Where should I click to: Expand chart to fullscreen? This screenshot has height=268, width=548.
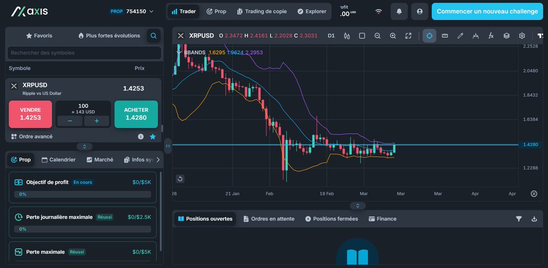408,36
